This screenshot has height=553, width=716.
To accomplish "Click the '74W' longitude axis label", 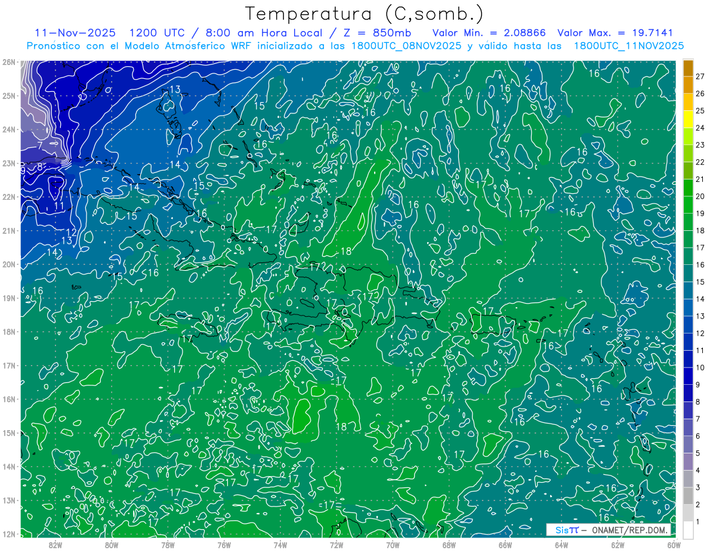I will coord(280,545).
